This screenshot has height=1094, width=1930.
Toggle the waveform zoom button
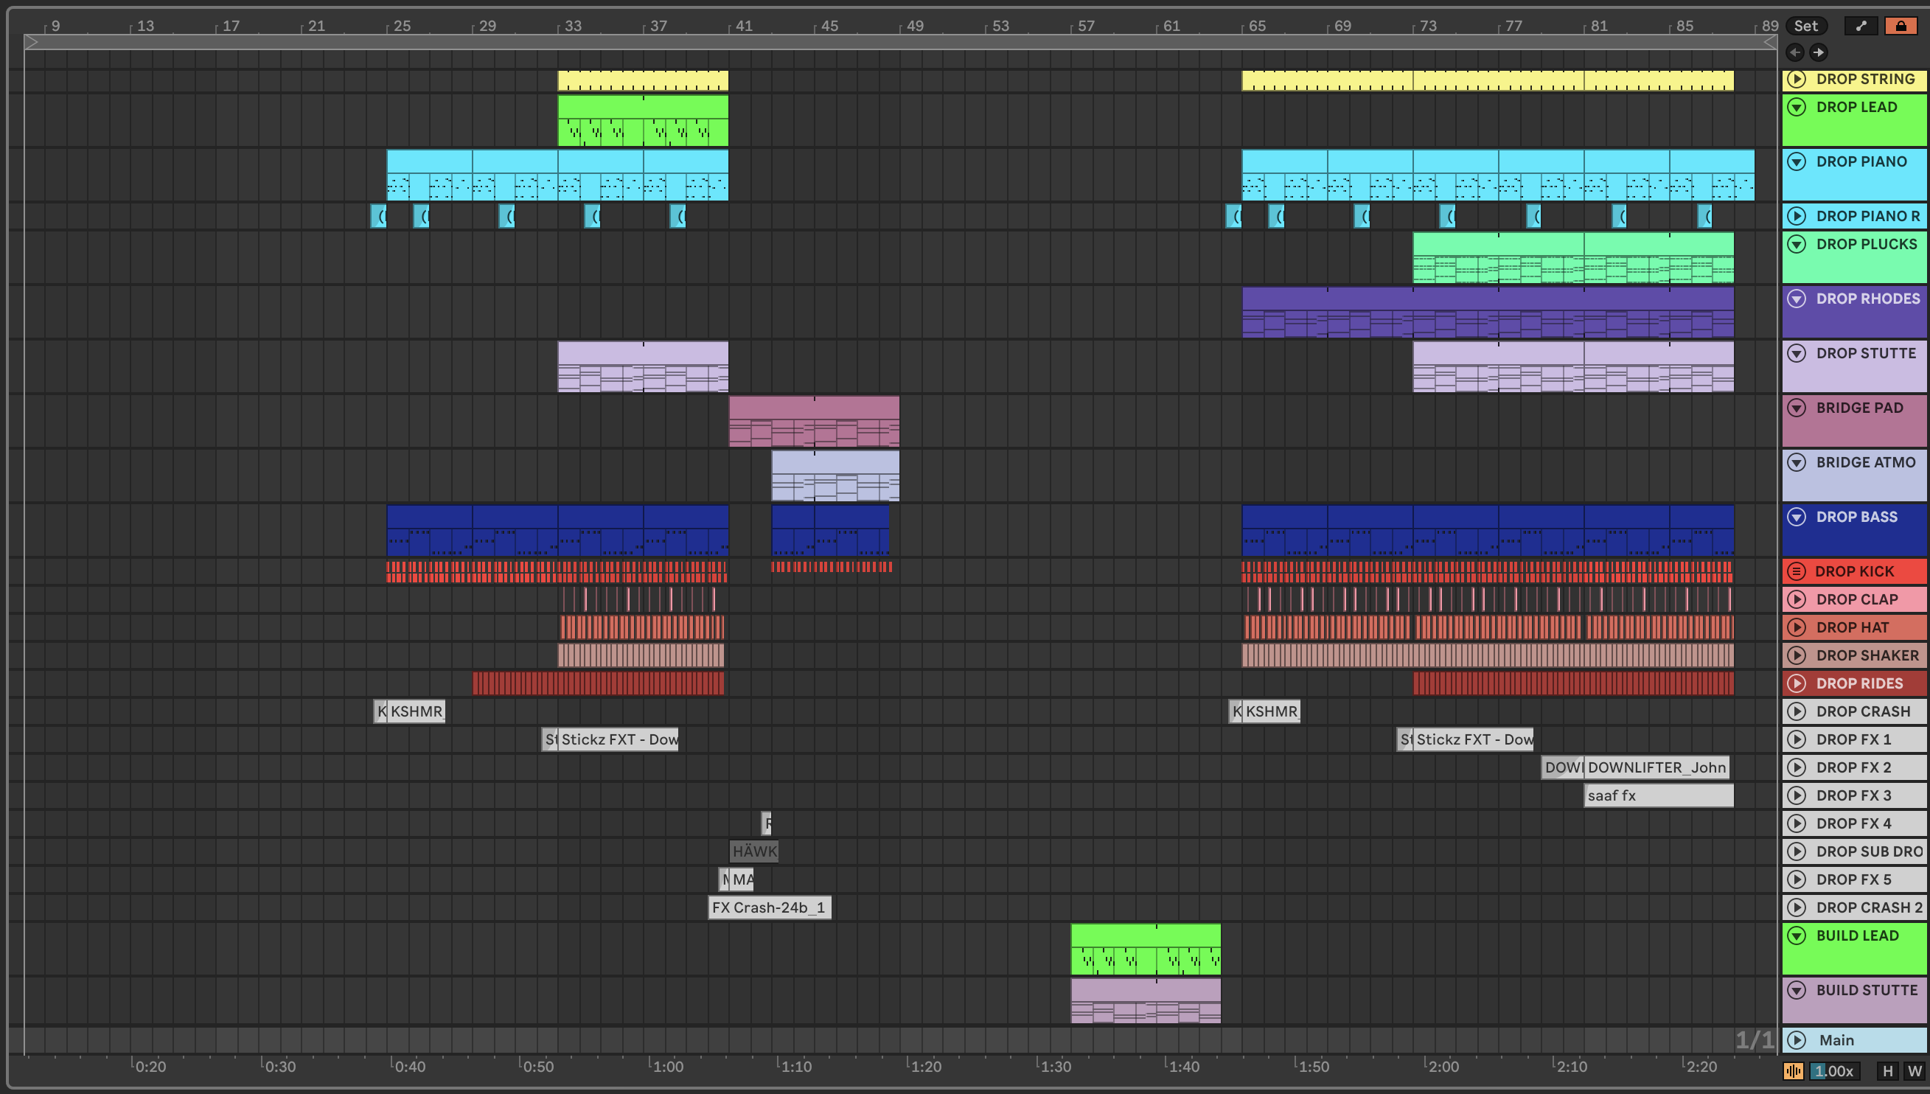[1794, 1071]
